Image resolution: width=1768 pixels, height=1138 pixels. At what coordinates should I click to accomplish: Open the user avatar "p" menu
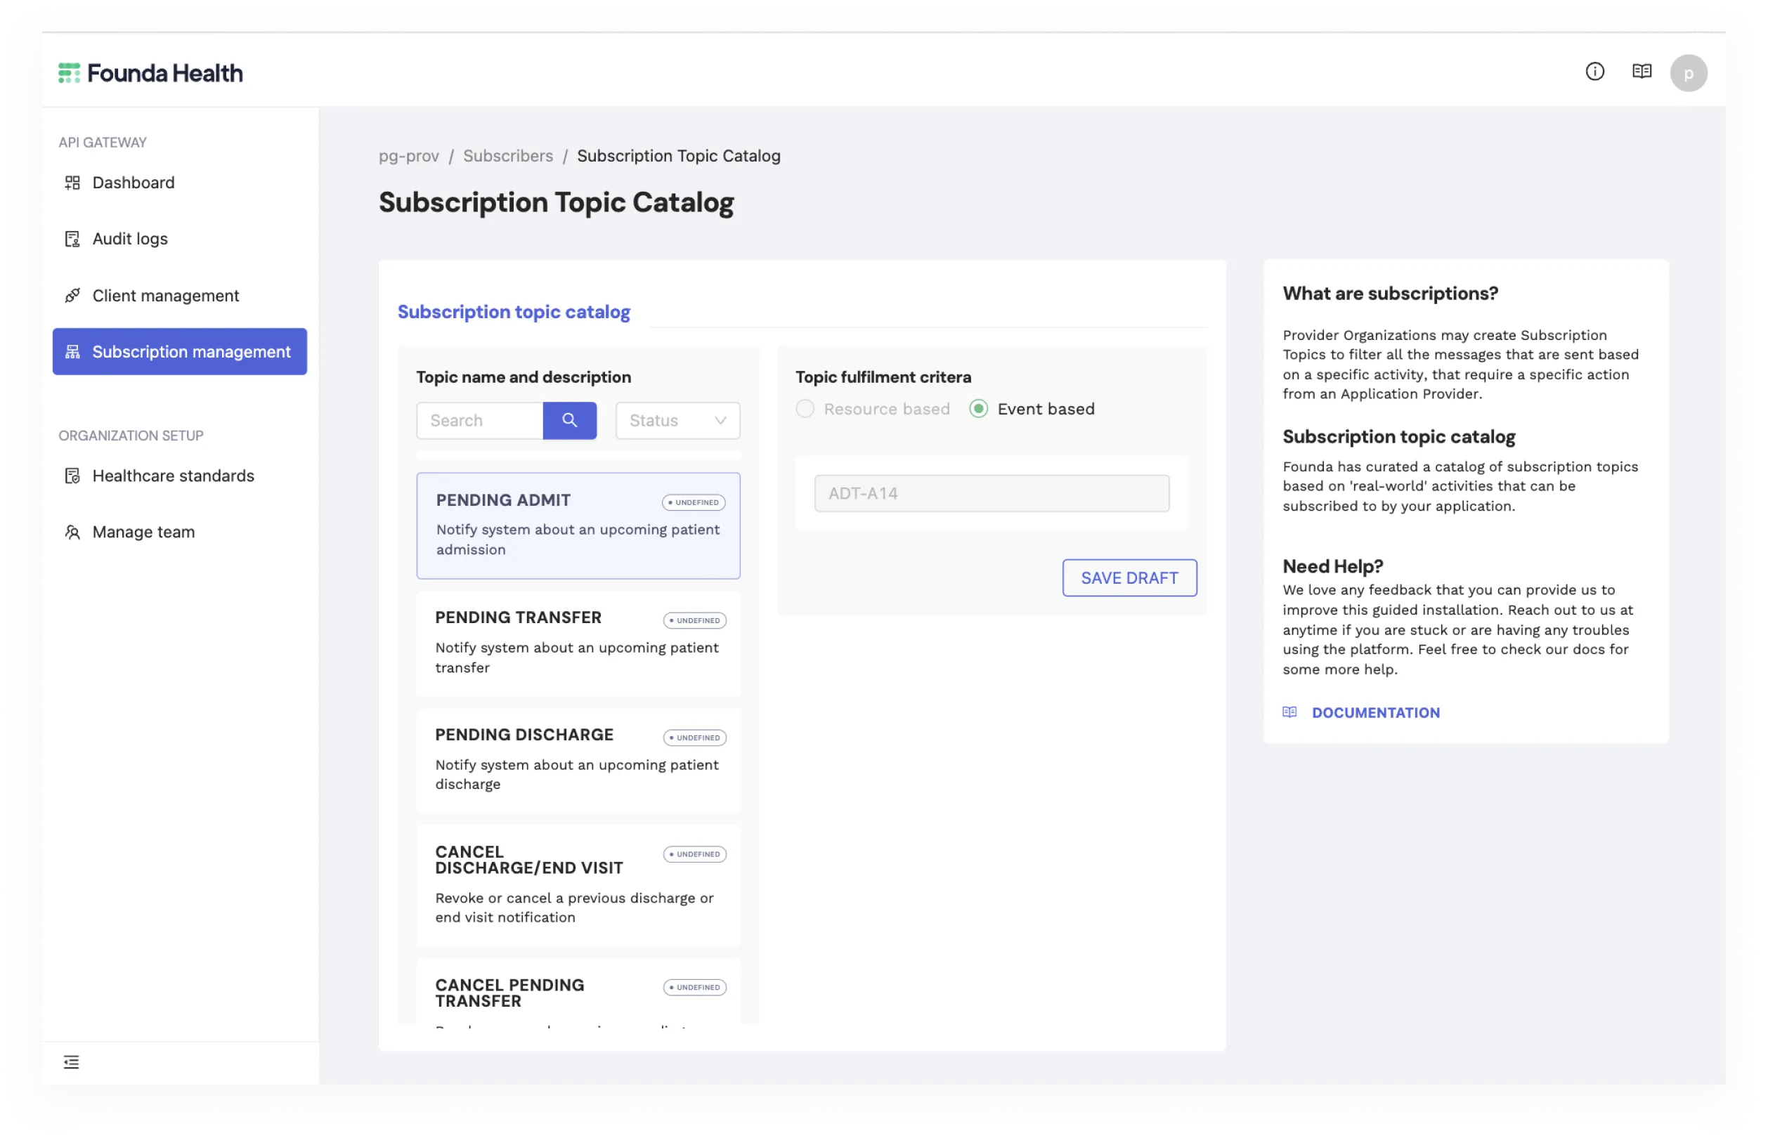[1688, 73]
